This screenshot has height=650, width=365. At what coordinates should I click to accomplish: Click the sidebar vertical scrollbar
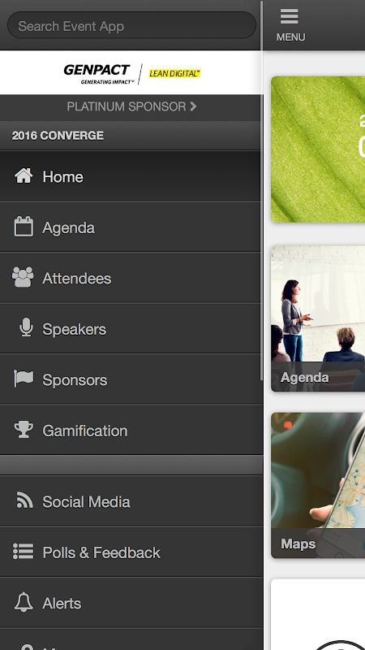tap(261, 191)
